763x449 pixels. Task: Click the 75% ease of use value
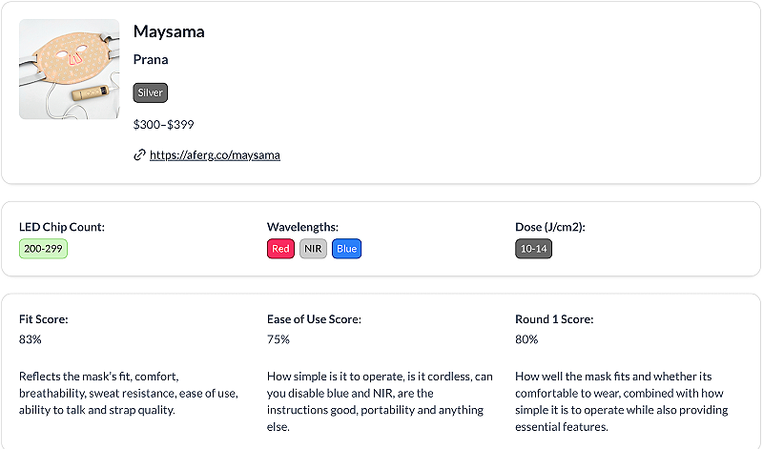pos(278,338)
